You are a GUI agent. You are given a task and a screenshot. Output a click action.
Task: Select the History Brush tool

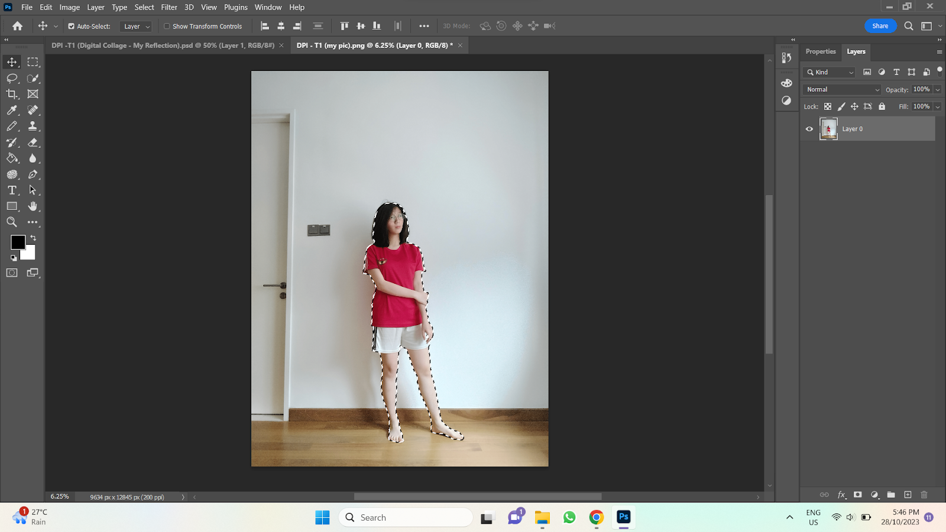(x=12, y=142)
